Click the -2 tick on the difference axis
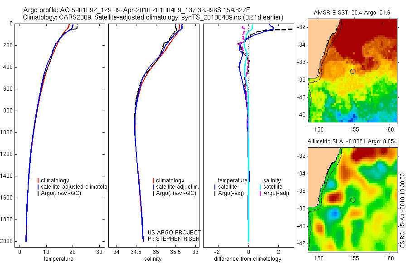 [217, 252]
